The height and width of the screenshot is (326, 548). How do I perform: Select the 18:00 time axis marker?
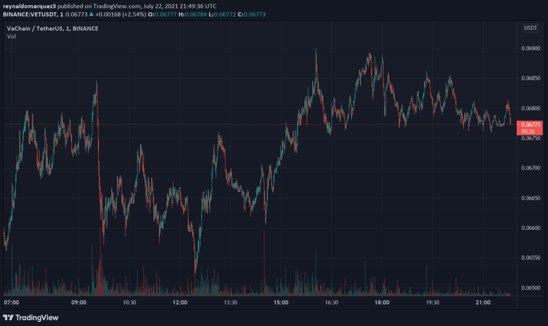[382, 303]
